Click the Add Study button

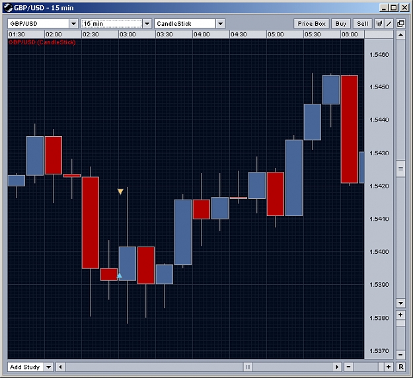[x=26, y=367]
